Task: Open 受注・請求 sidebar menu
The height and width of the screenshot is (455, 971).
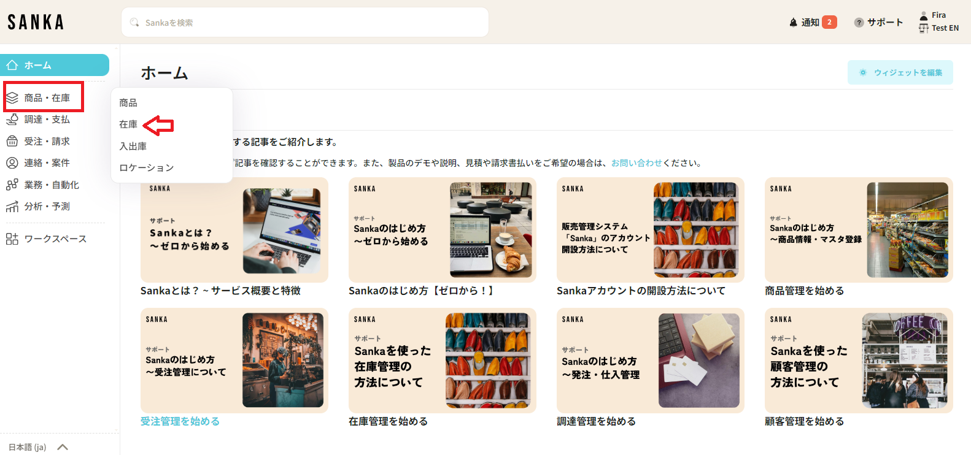Action: click(47, 142)
